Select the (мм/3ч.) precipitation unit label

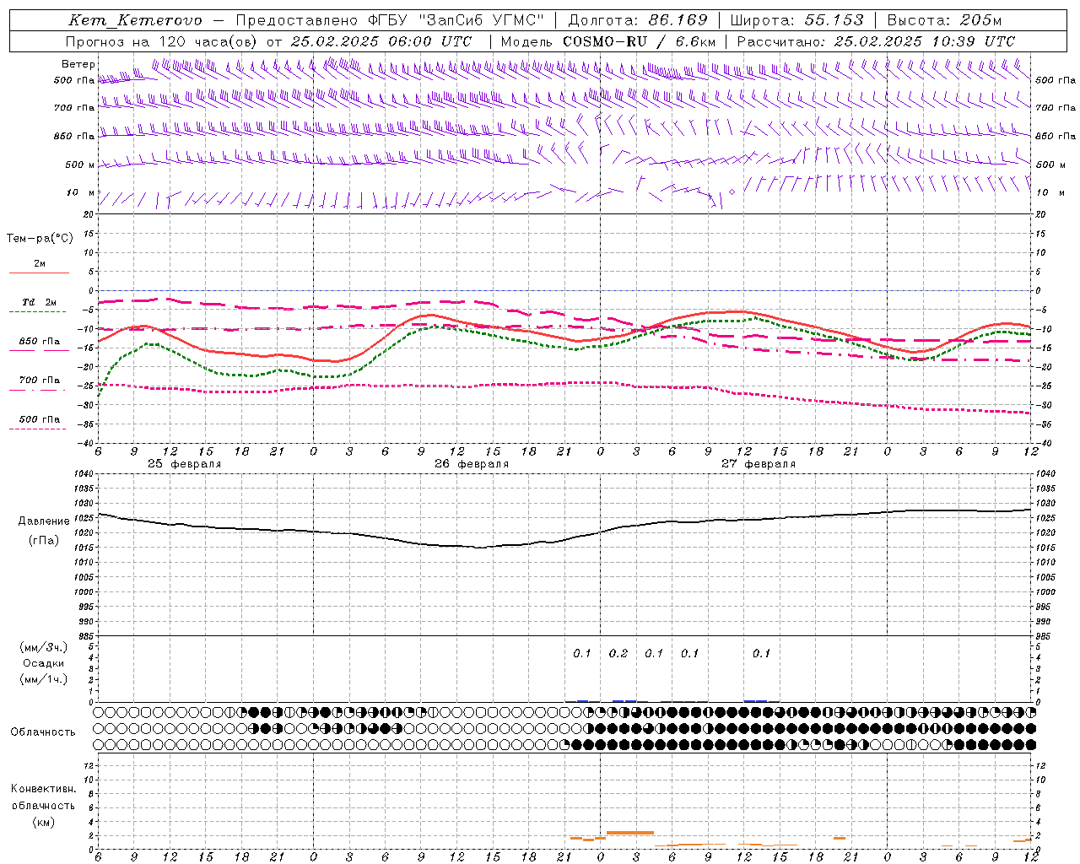[x=44, y=648]
